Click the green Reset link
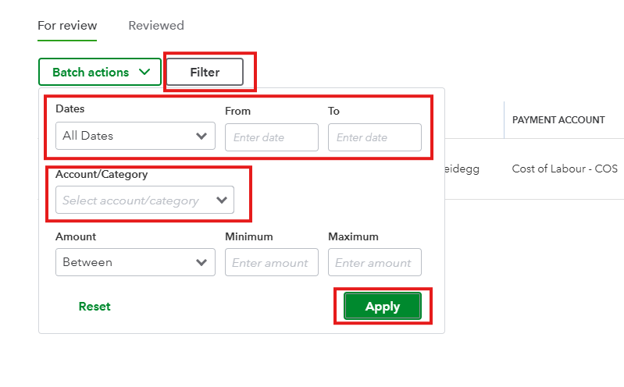The height and width of the screenshot is (387, 624). (94, 307)
